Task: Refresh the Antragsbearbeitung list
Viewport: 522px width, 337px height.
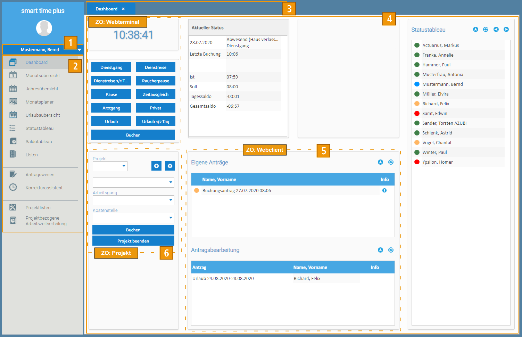Action: (391, 250)
